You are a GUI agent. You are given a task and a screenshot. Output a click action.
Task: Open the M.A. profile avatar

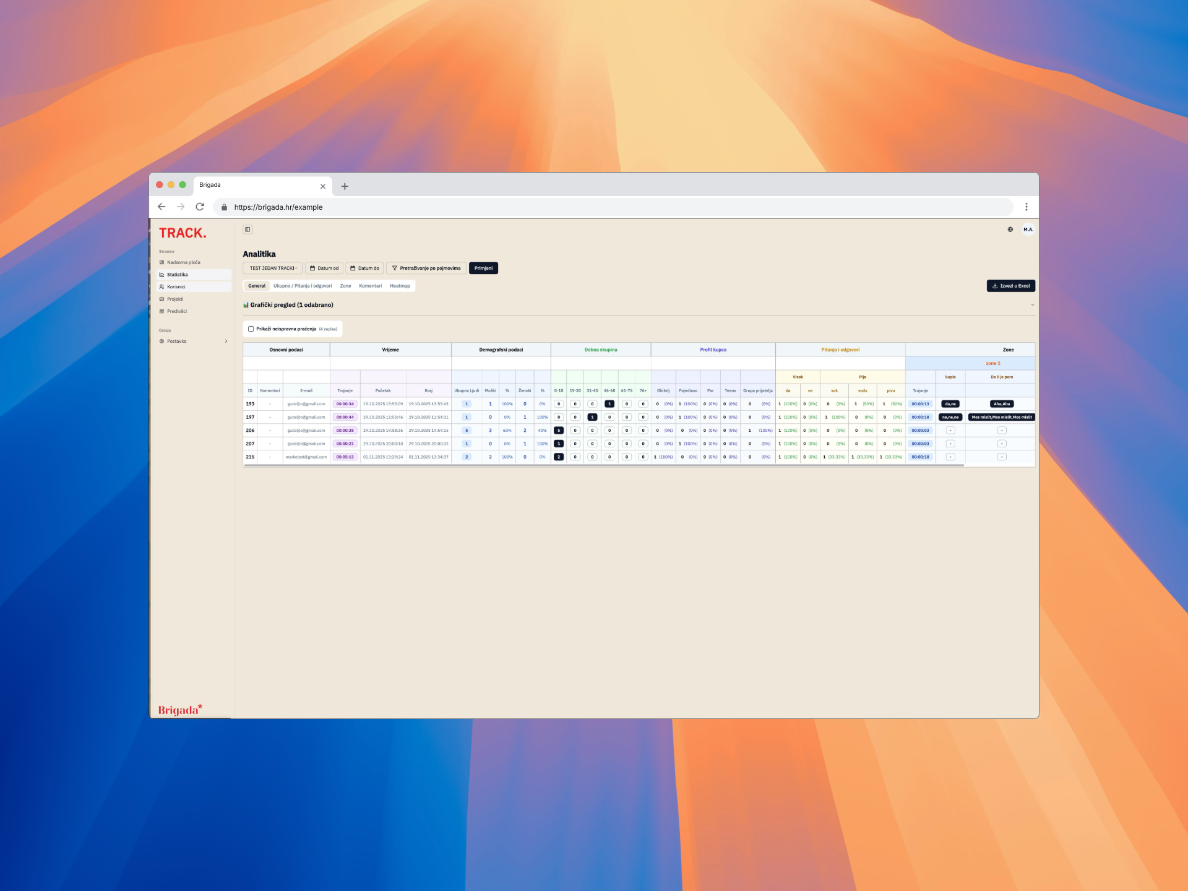point(1028,230)
